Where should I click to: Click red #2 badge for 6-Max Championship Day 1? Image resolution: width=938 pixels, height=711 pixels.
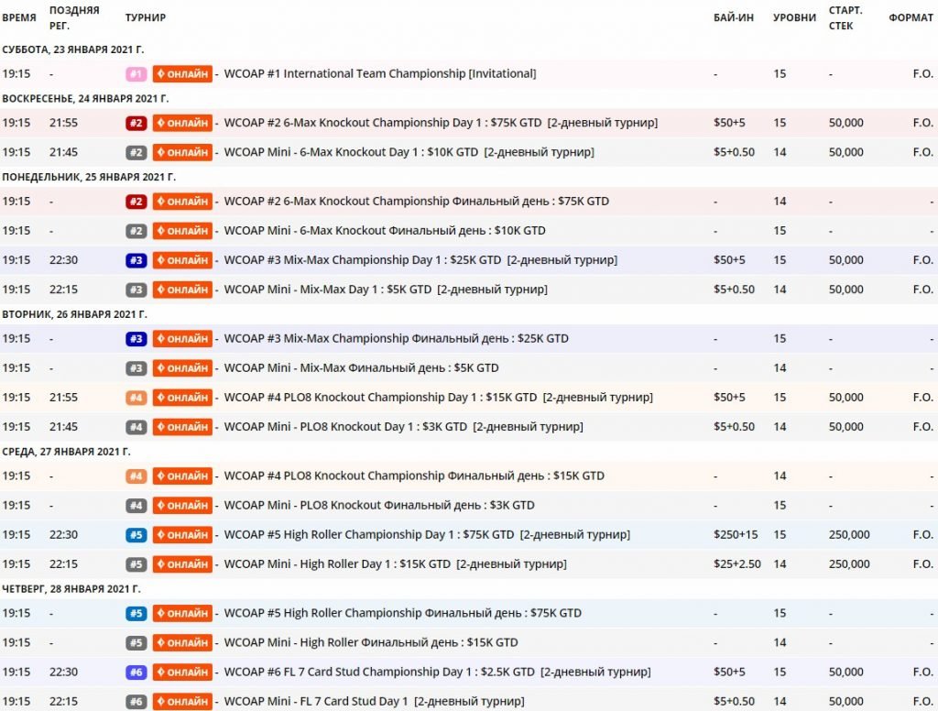pyautogui.click(x=136, y=123)
